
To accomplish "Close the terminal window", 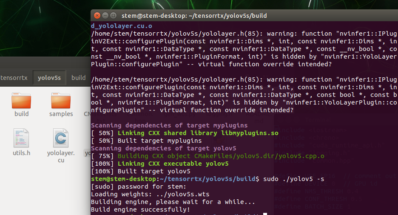I will (97, 15).
